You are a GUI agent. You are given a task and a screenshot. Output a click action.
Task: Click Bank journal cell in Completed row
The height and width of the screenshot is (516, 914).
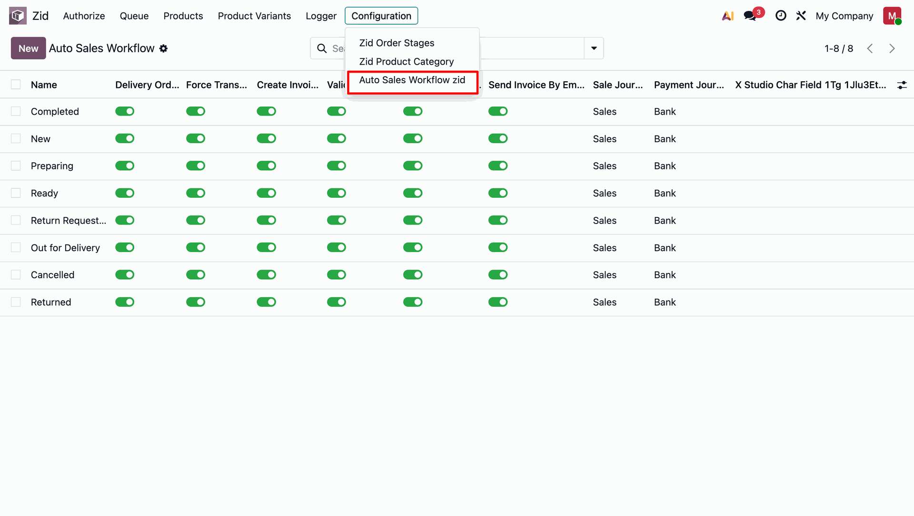[665, 111]
